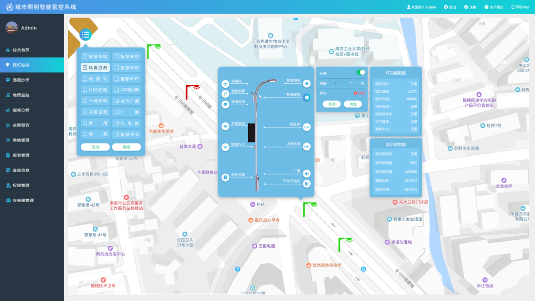
Task: Click the 汽车充电桩 charger icon
Action: tap(307, 184)
